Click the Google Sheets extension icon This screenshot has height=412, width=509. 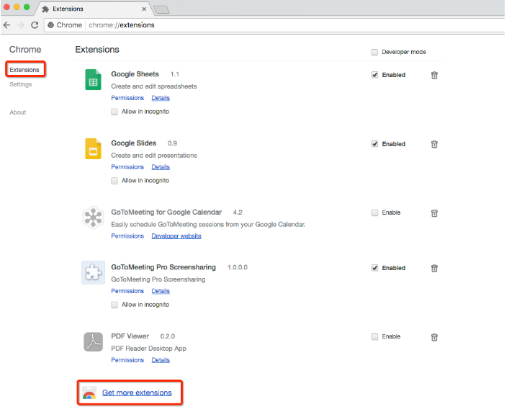pos(93,79)
